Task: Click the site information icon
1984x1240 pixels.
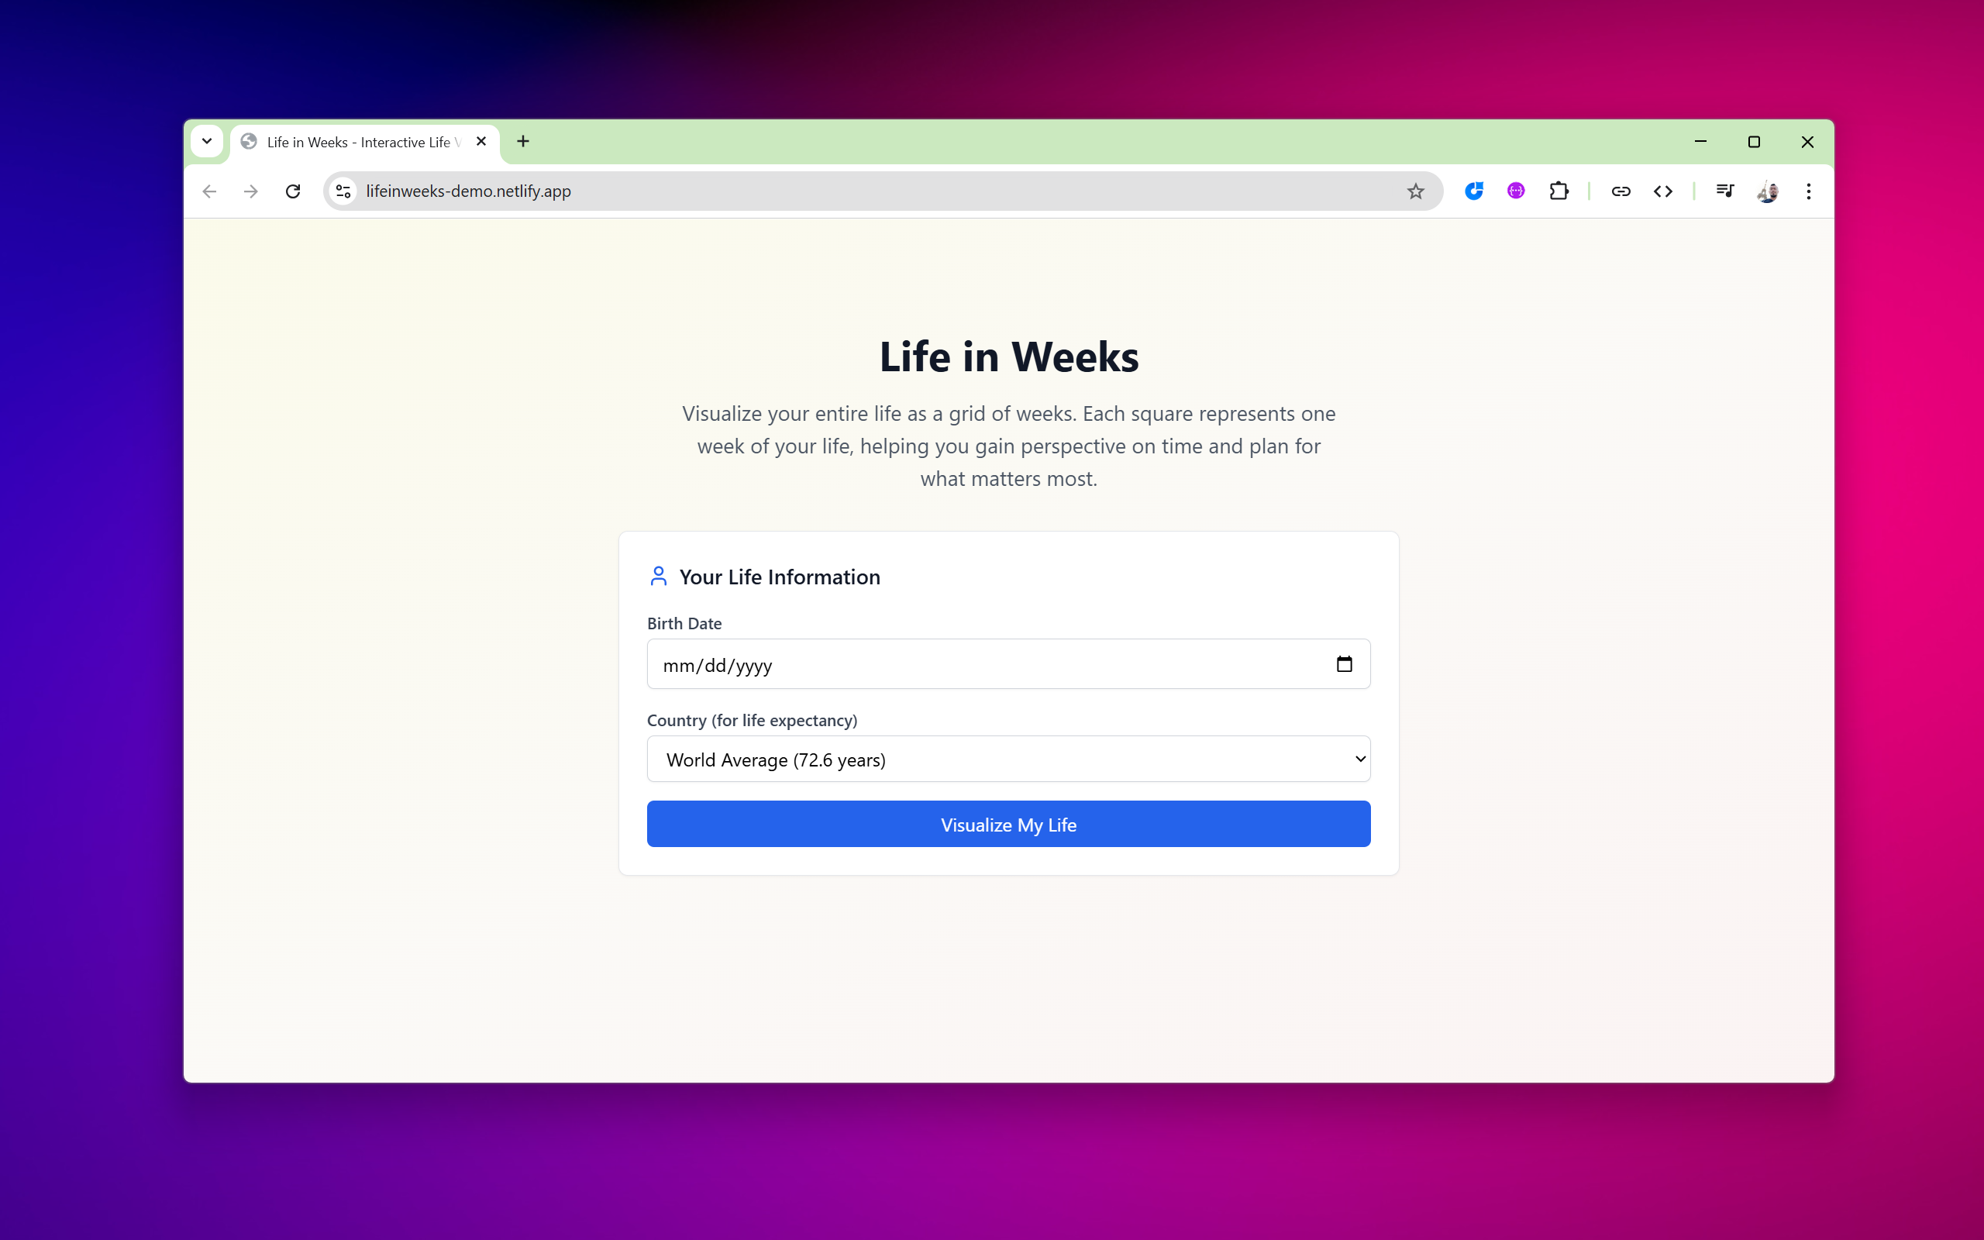Action: tap(343, 191)
